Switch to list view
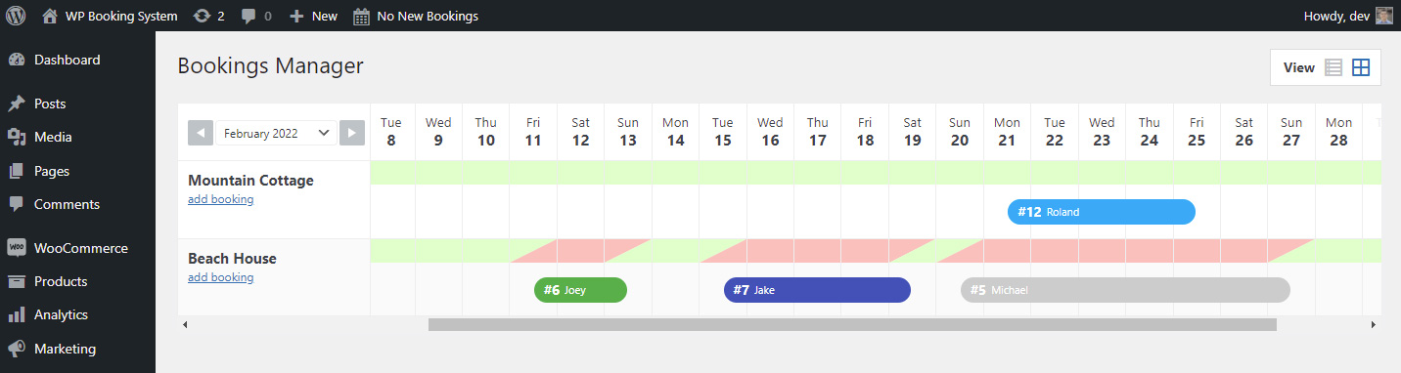The height and width of the screenshot is (373, 1401). click(1333, 67)
